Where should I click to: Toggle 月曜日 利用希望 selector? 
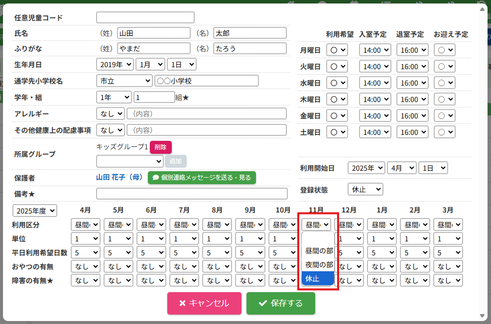click(x=337, y=50)
